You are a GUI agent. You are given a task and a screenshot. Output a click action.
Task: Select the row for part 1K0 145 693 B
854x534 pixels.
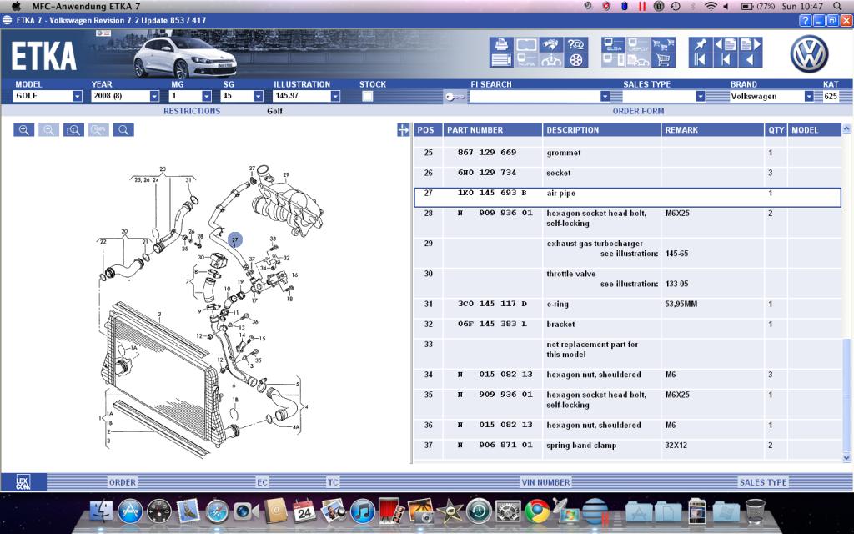click(627, 197)
